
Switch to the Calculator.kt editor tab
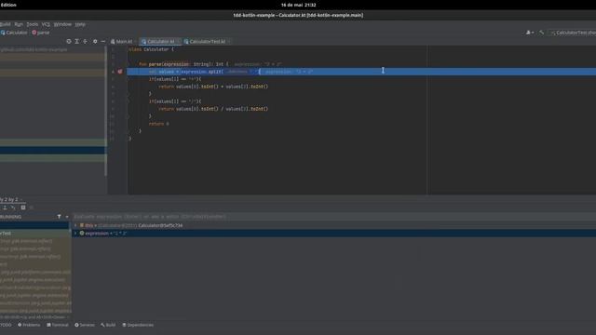[160, 41]
